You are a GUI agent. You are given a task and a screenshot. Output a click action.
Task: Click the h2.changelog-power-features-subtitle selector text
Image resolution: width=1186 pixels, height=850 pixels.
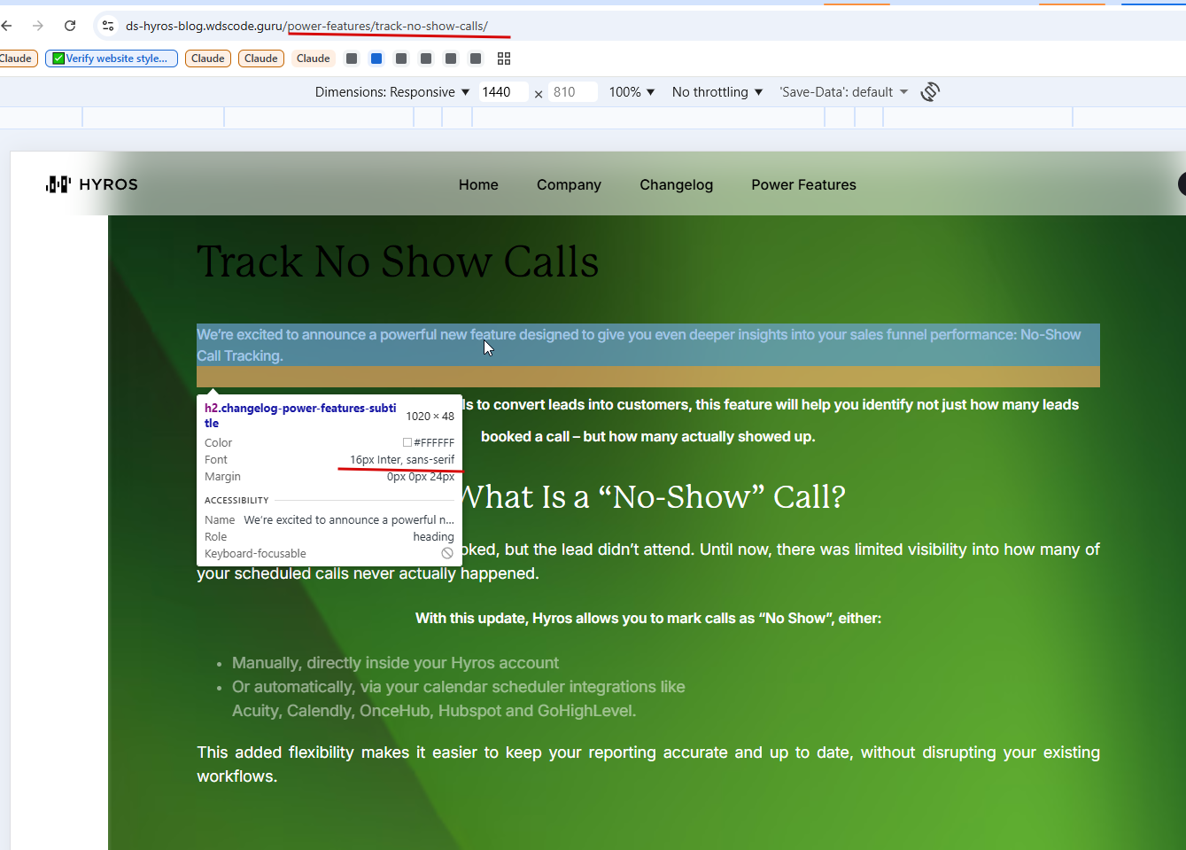point(300,416)
